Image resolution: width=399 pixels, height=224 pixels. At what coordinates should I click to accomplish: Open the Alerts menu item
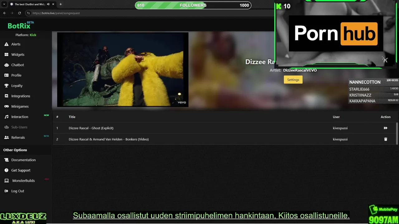point(16,44)
